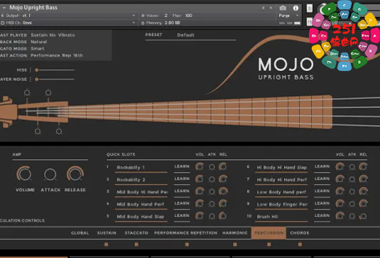
Task: Click Learn for Mid Body Hi Hand slot
Action: [x=182, y=191]
